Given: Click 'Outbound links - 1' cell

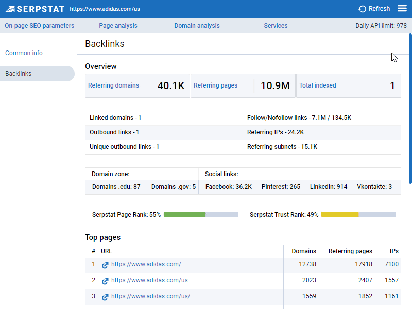Looking at the screenshot, I should 164,132.
